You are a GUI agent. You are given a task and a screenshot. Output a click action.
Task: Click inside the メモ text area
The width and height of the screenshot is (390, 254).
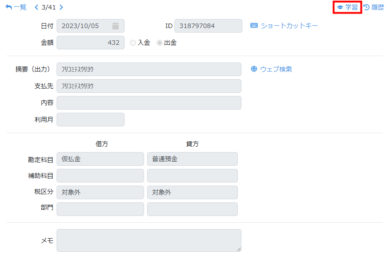(149, 240)
